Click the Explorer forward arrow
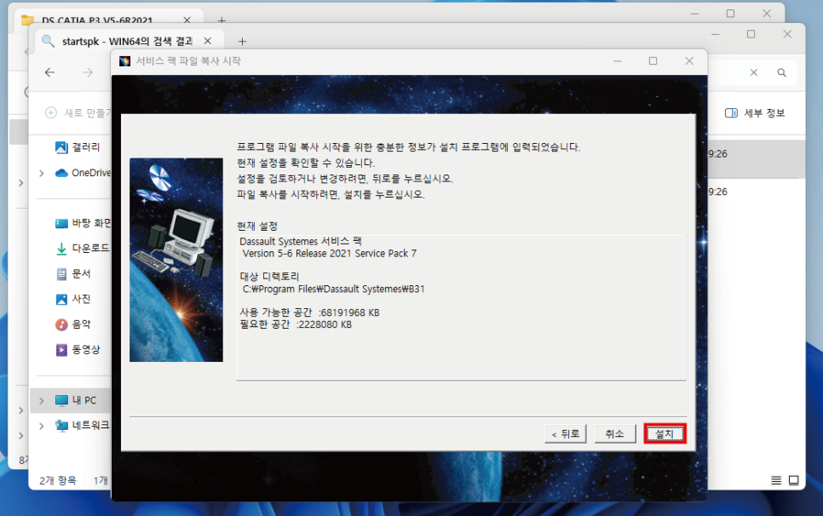This screenshot has height=516, width=823. (88, 72)
